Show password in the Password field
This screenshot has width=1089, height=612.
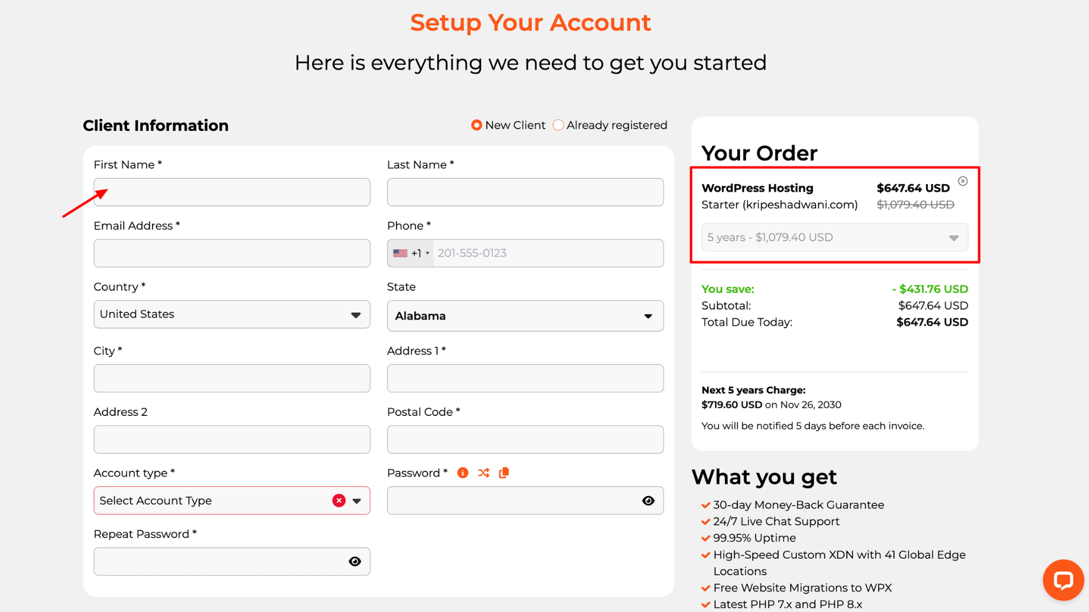648,500
